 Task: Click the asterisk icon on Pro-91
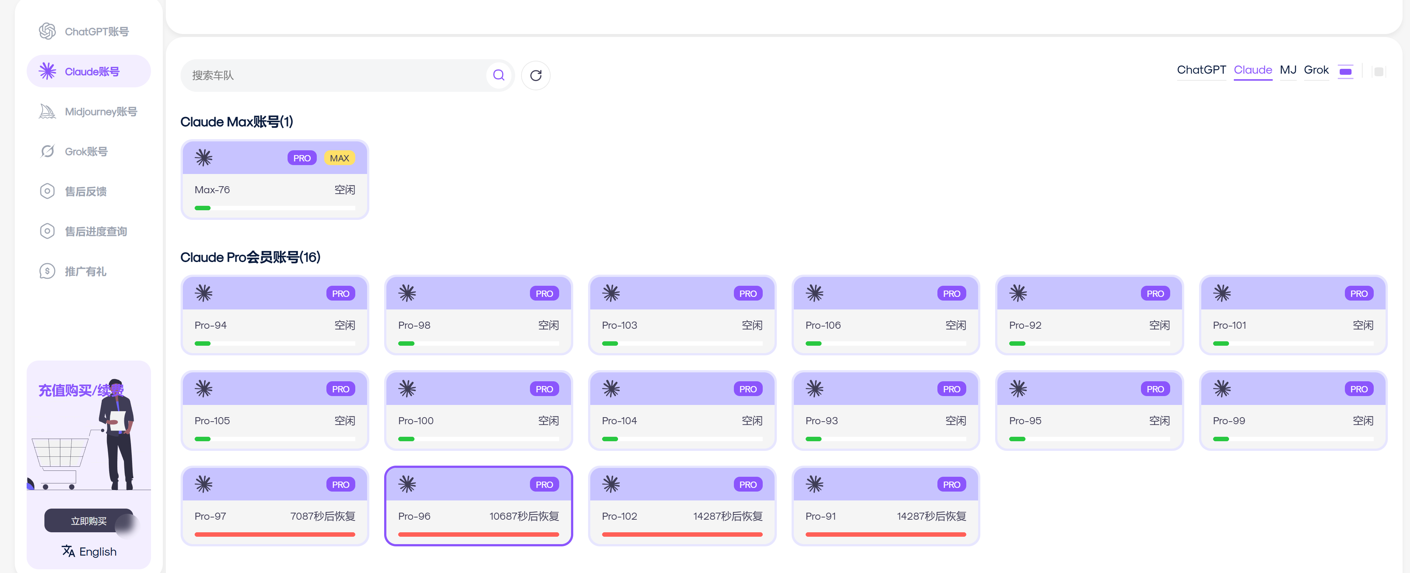pyautogui.click(x=815, y=484)
